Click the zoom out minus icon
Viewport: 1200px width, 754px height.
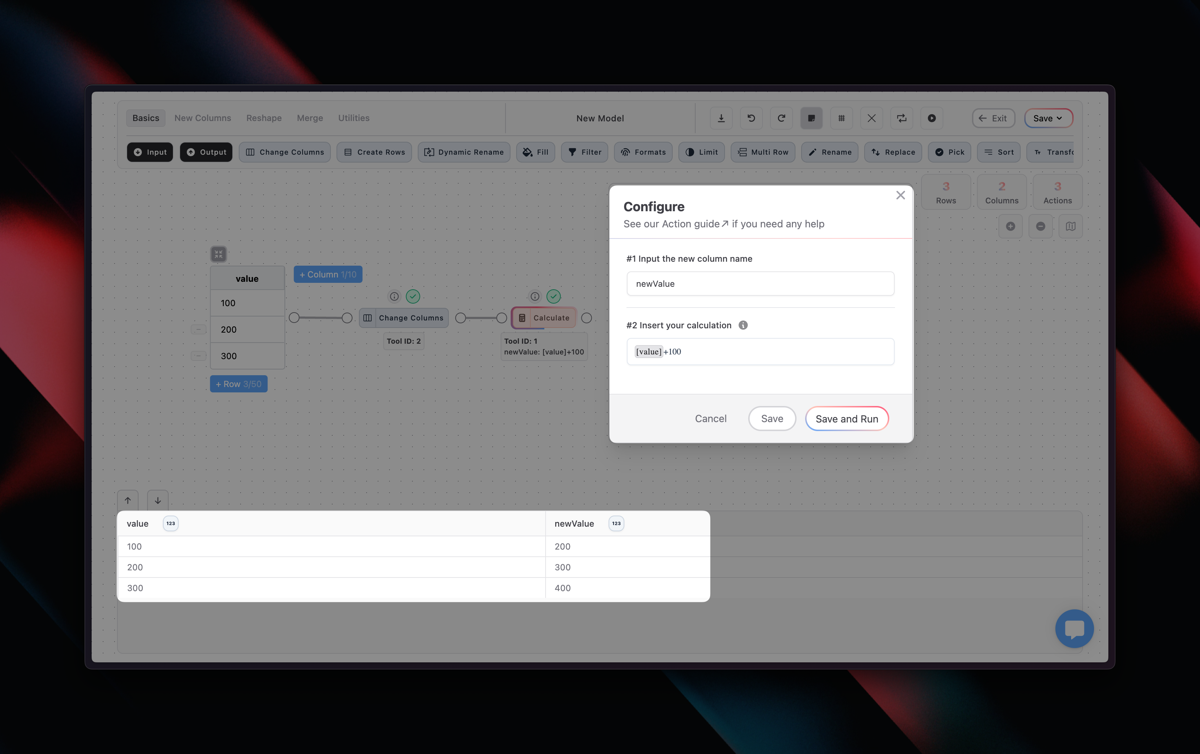tap(1041, 226)
